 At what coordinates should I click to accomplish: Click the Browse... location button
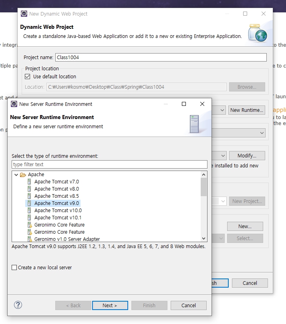tap(247, 87)
